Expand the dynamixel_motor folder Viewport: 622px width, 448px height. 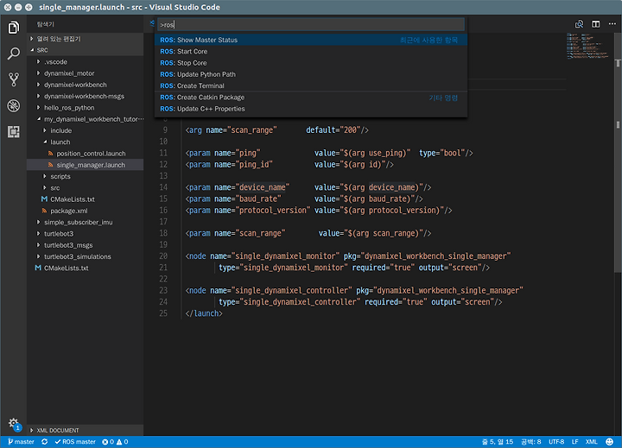point(85,73)
